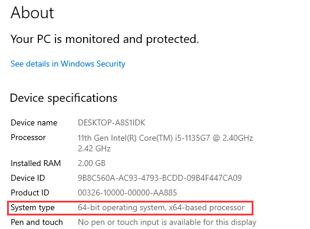This screenshot has width=310, height=229.
Task: Click the Processor label
Action: pos(28,138)
